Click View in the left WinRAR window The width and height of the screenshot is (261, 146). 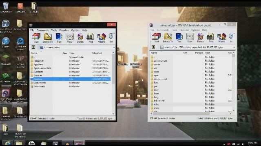pos(70,38)
